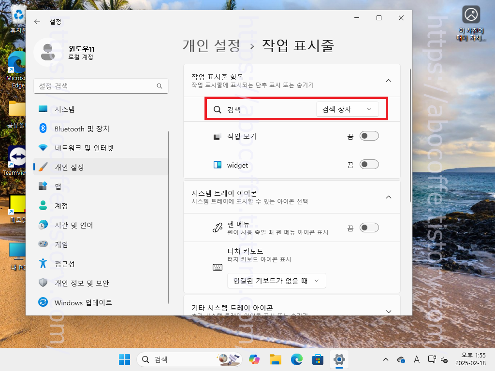This screenshot has height=371, width=495.
Task: Click the Windows 업데이트 sync icon
Action: (x=43, y=302)
